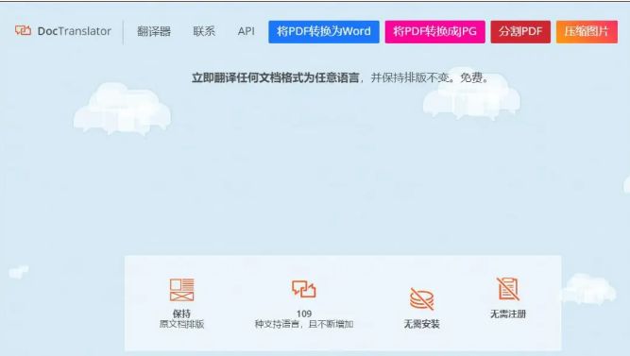Viewport: 630px width, 356px height.
Task: Go to the 联系 page
Action: pyautogui.click(x=204, y=31)
